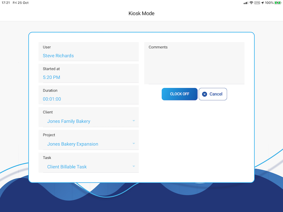Tap the Kiosk Mode header title
This screenshot has height=212, width=283.
[x=141, y=14]
